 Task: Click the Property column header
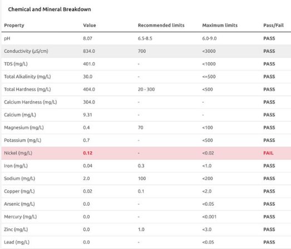[x=14, y=25]
